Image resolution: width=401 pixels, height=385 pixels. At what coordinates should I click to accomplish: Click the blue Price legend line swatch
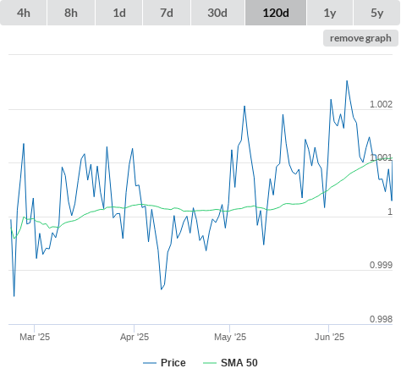(x=150, y=363)
